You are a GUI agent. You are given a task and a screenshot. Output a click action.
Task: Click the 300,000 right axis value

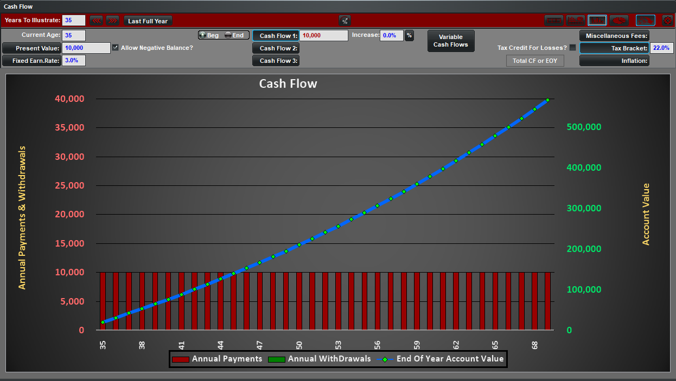pos(584,208)
